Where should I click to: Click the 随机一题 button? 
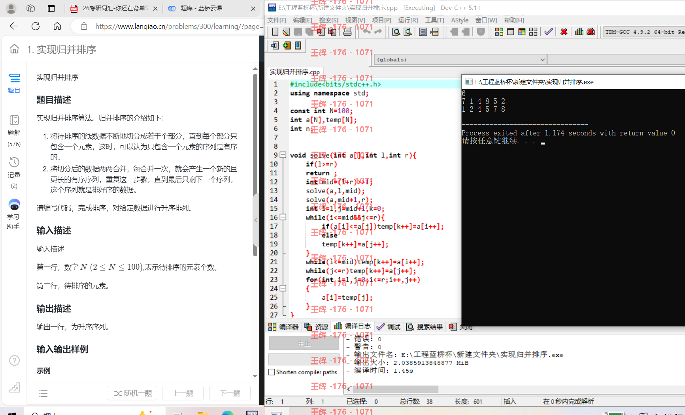click(132, 393)
